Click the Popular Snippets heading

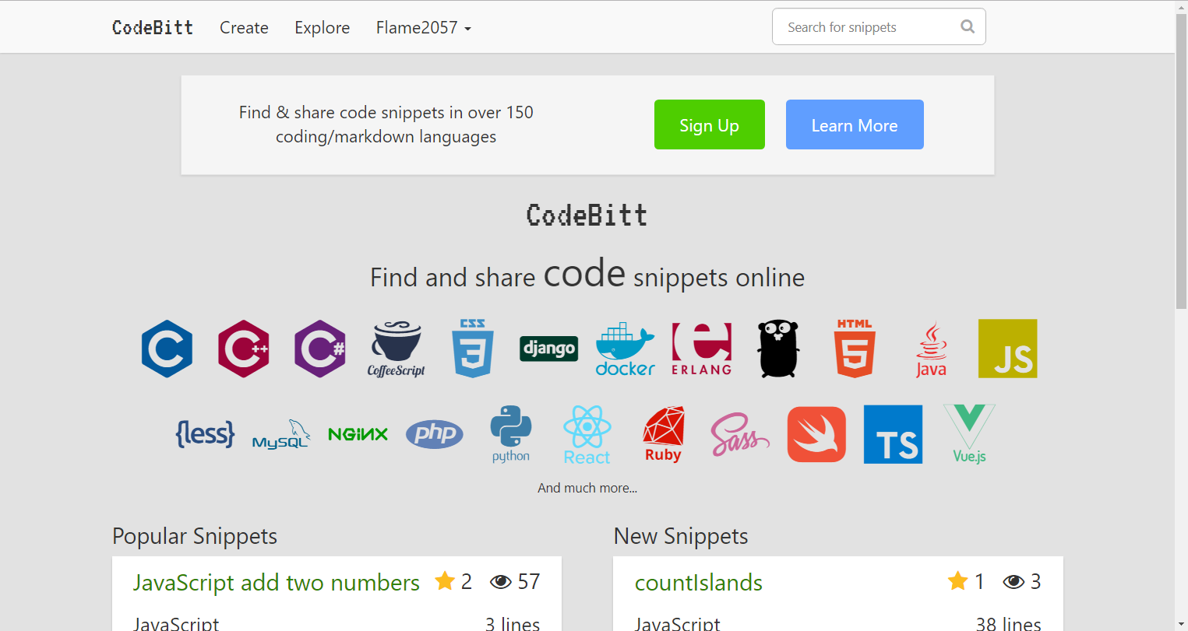coord(195,536)
